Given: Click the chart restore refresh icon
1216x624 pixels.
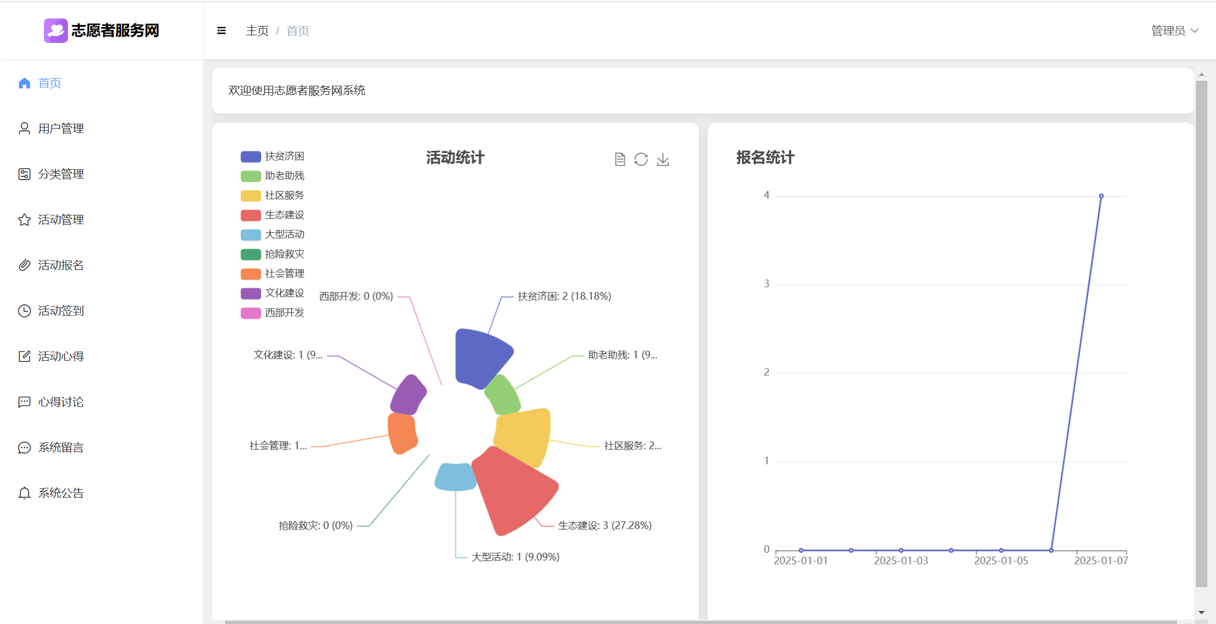Looking at the screenshot, I should [x=641, y=160].
